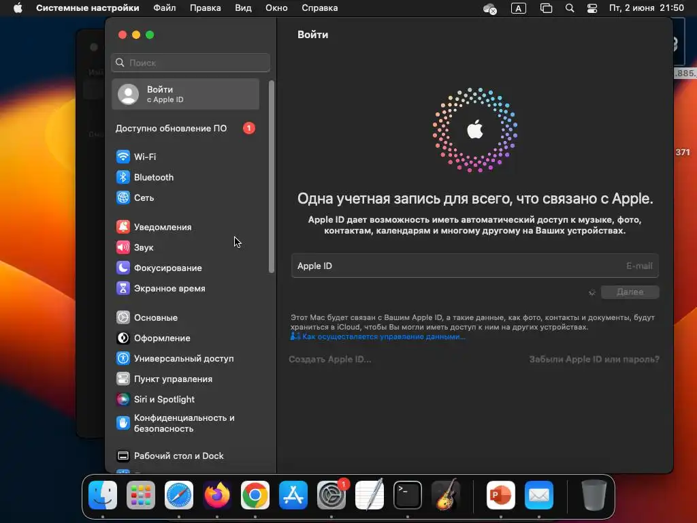Viewport: 697px width, 523px height.
Task: Click the input source A icon
Action: pyautogui.click(x=518, y=8)
